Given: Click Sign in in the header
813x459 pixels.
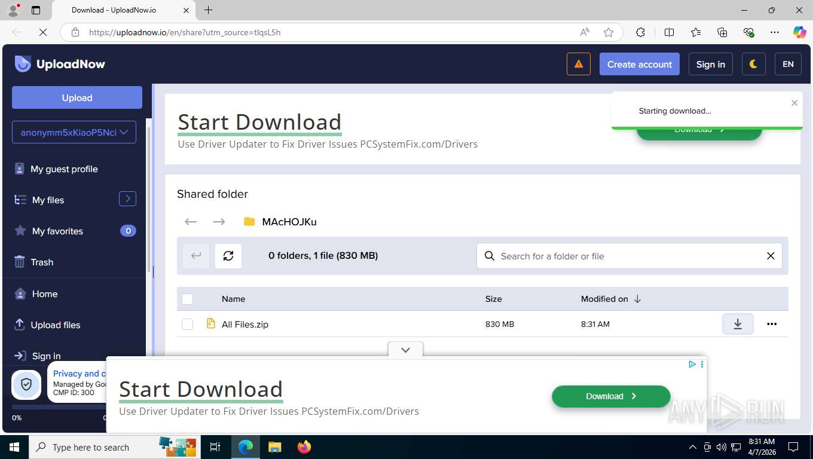Looking at the screenshot, I should pos(710,64).
